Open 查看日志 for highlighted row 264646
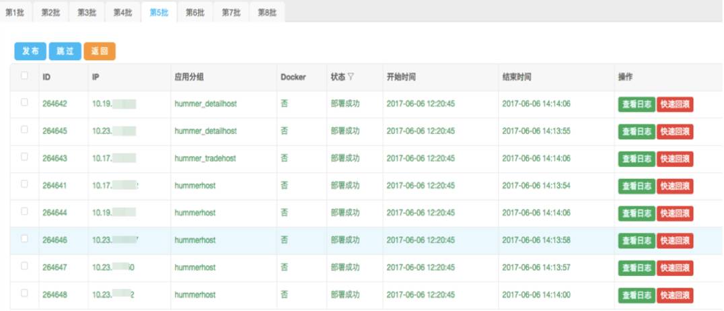This screenshot has height=311, width=724. pos(637,241)
